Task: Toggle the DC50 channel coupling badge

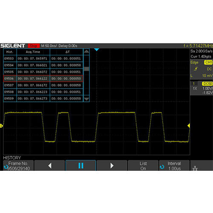Action: [207, 83]
